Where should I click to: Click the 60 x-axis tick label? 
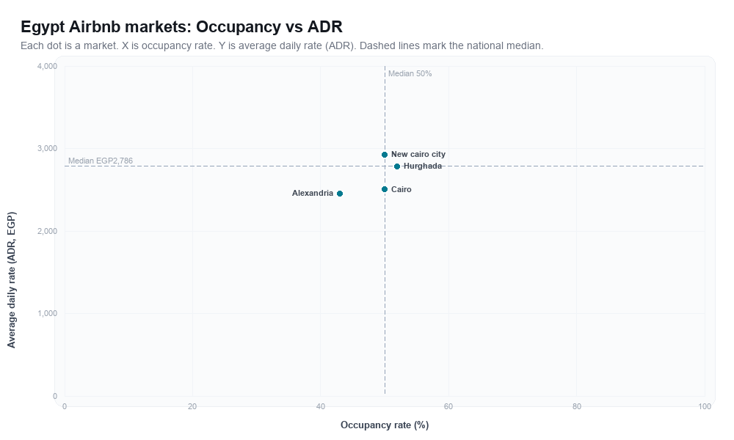448,407
